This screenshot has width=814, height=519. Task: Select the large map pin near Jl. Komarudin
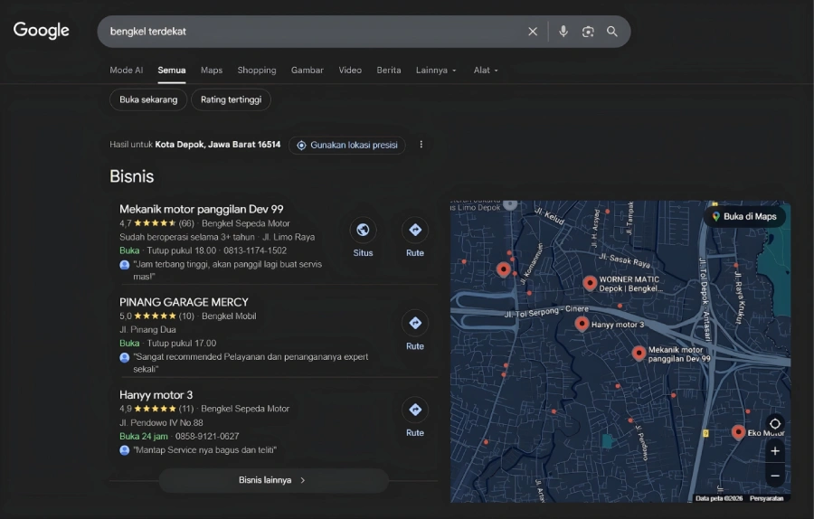tap(503, 269)
